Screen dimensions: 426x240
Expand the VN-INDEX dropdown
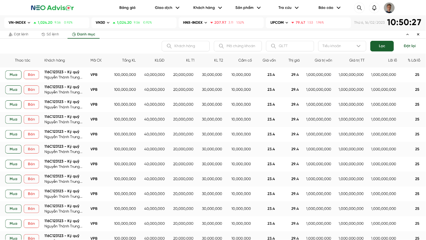(29, 23)
